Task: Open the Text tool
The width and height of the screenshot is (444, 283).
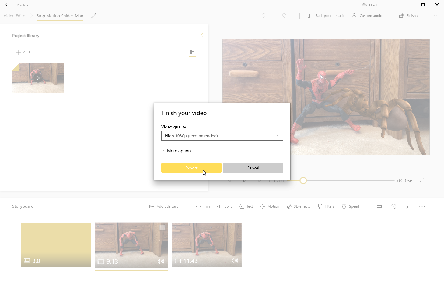Action: pyautogui.click(x=246, y=206)
